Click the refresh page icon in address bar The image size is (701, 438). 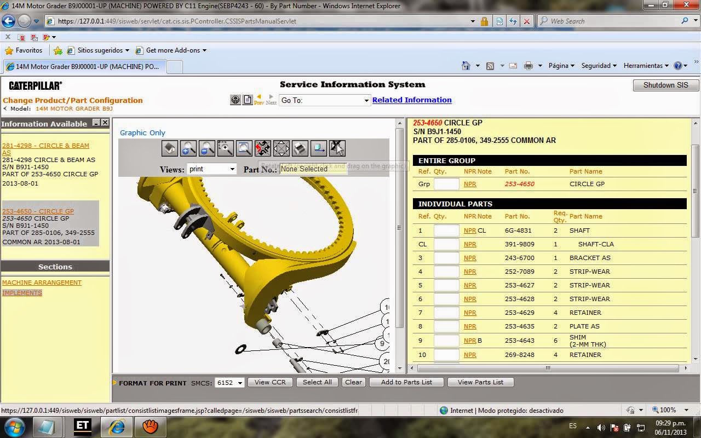[x=513, y=21]
